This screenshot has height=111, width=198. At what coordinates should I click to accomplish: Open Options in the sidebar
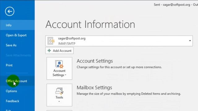17,91
